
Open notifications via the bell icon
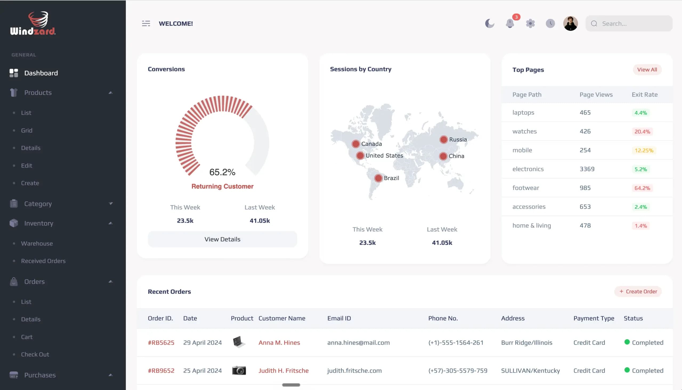point(510,23)
